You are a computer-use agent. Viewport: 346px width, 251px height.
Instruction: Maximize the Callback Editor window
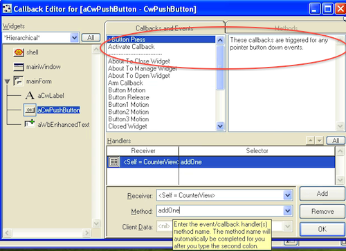327,9
